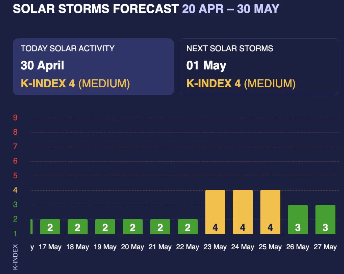Click the 19 May green bar
Screen dimensions: 344x274
point(105,227)
